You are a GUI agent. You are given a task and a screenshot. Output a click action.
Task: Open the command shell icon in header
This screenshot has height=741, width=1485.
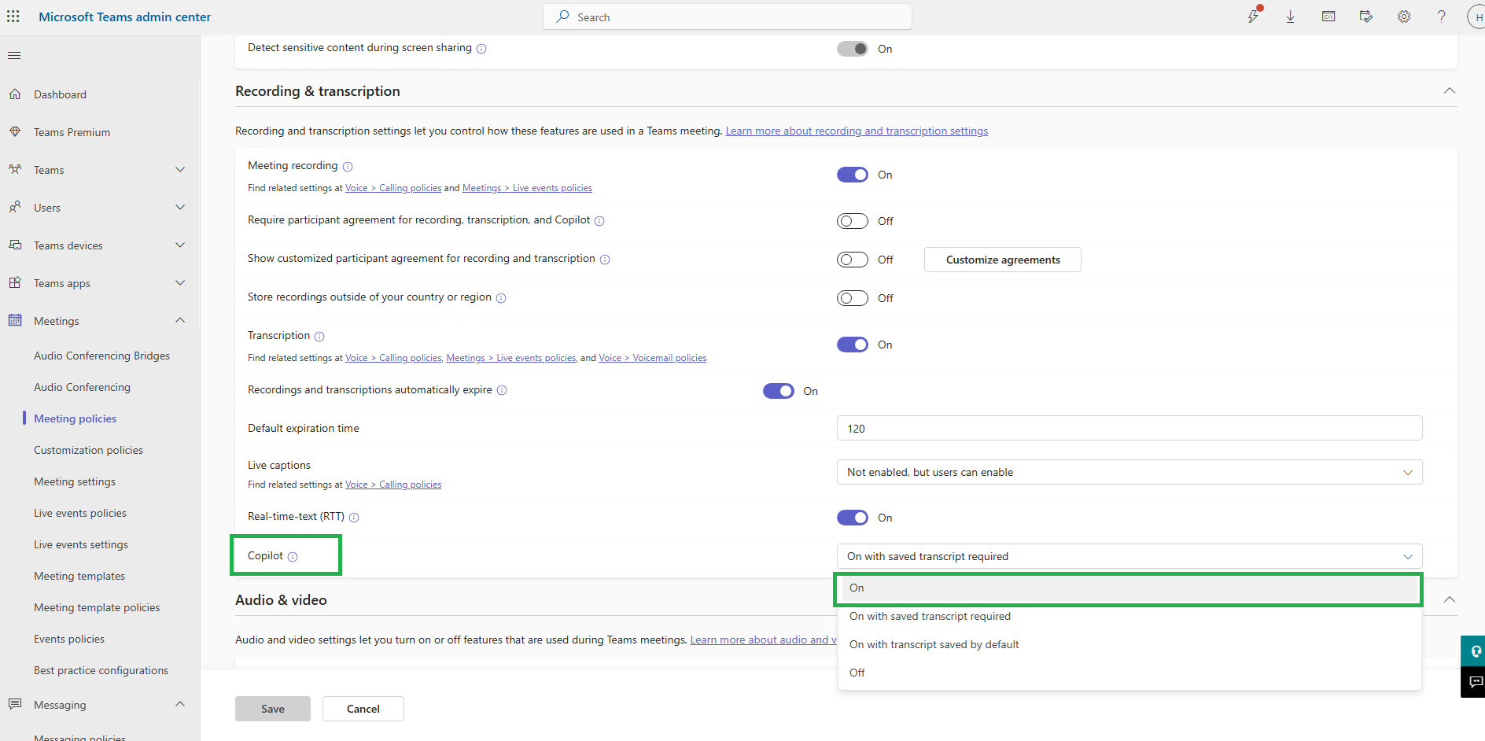click(x=1328, y=17)
